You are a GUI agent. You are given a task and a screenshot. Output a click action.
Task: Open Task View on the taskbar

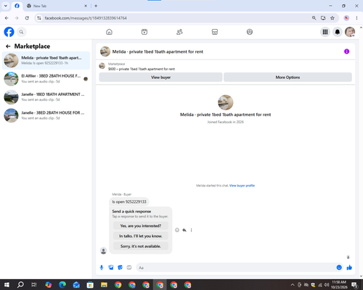[x=34, y=285]
